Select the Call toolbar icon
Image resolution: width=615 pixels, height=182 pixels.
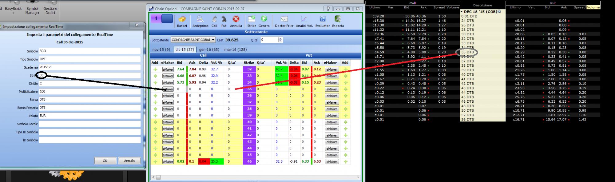[x=214, y=22]
